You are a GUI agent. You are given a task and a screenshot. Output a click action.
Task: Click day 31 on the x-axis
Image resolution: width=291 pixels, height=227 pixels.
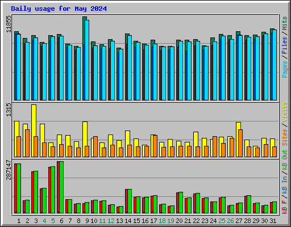[273, 221]
